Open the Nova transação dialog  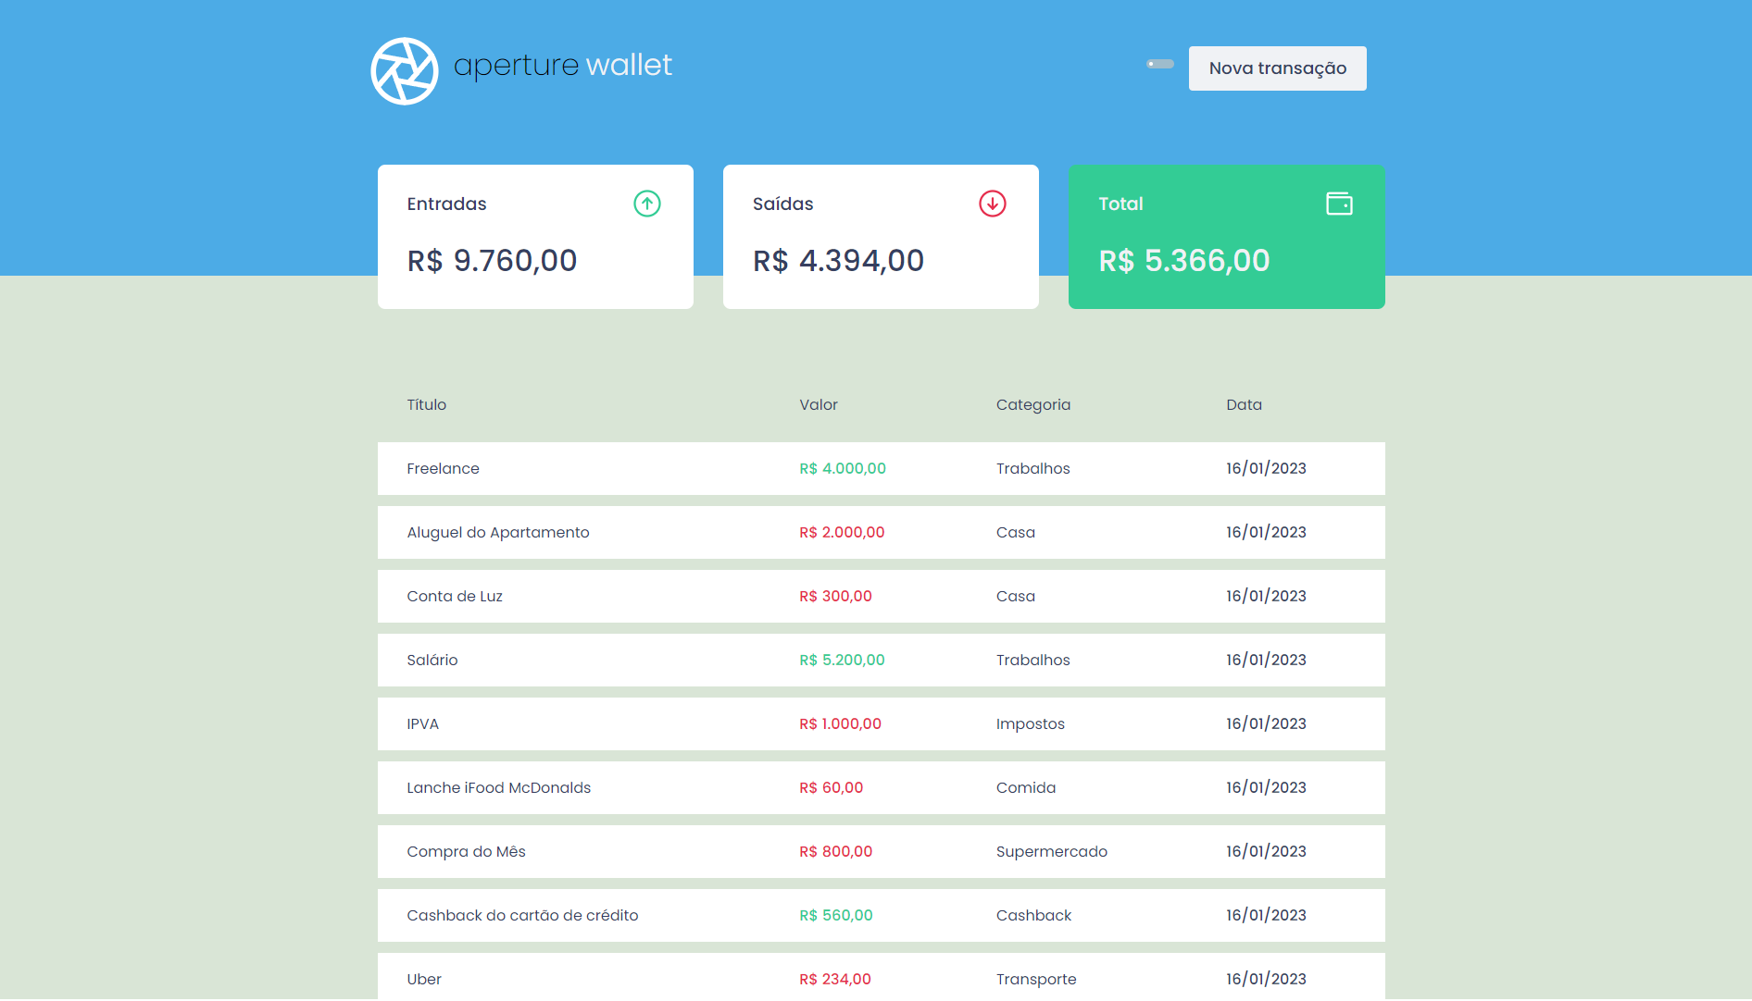(1277, 68)
